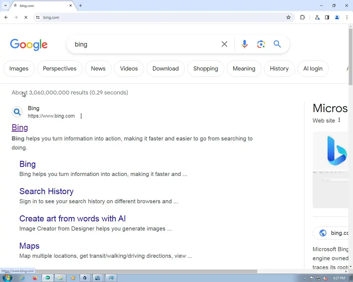The height and width of the screenshot is (282, 353).
Task: Open the network tray icon
Action: click(x=319, y=278)
